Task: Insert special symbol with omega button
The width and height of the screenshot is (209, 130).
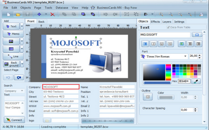Action: pos(197,35)
